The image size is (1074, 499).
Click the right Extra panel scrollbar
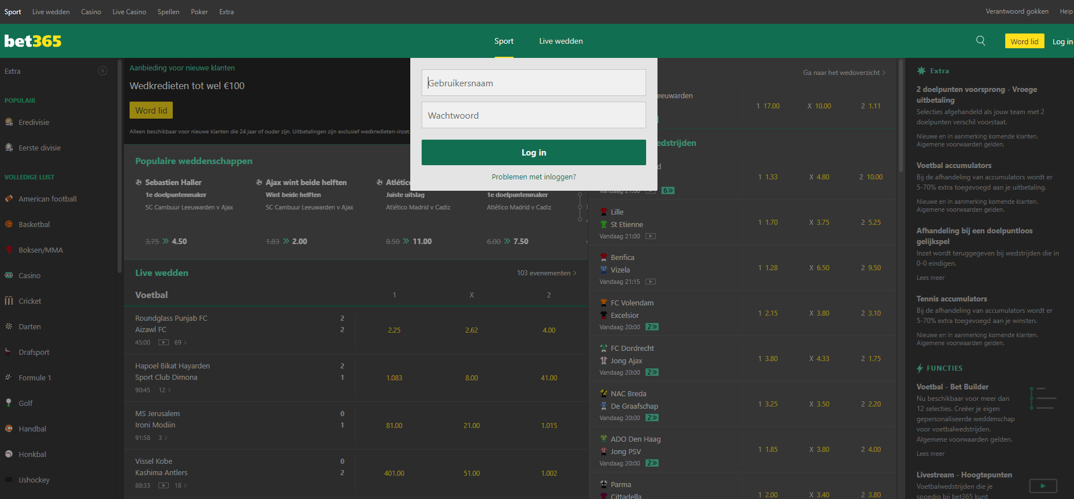pyautogui.click(x=901, y=115)
